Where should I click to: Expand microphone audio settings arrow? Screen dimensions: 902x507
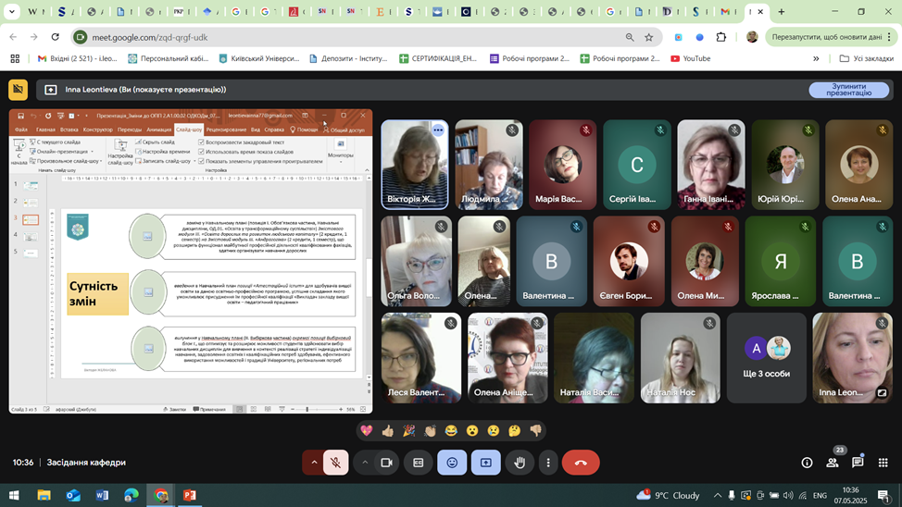(x=314, y=463)
